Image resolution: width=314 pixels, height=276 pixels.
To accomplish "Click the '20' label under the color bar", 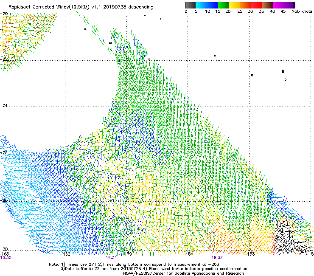I will point(228,11).
